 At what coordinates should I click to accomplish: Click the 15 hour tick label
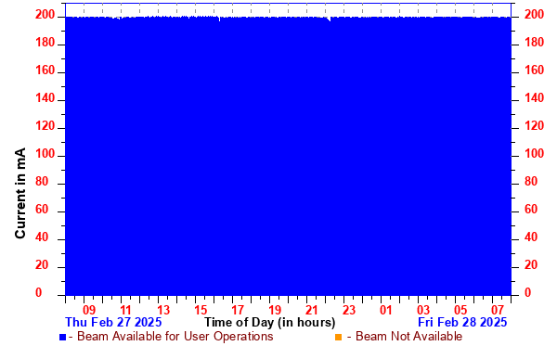pos(201,310)
